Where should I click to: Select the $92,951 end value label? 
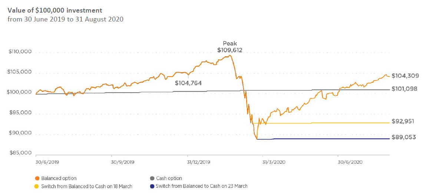click(x=404, y=122)
